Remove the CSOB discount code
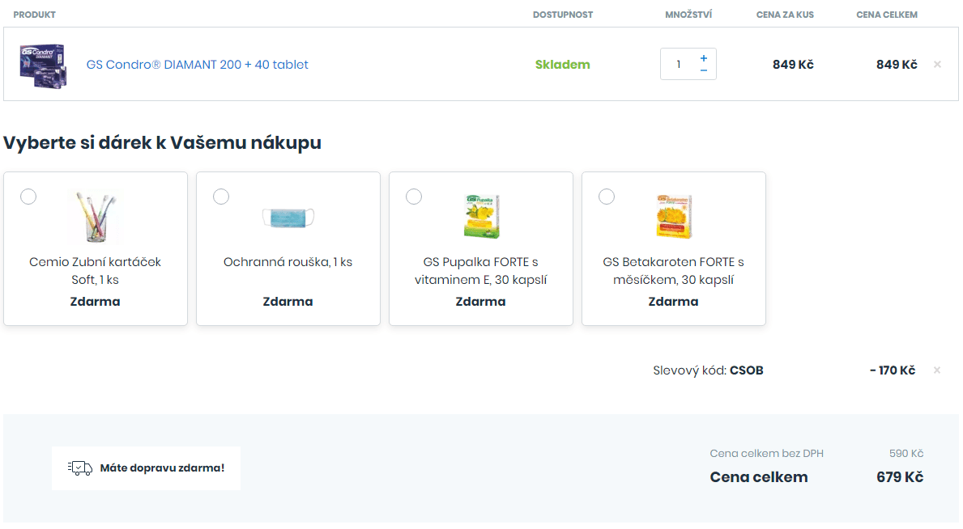Image resolution: width=963 pixels, height=529 pixels. [936, 370]
